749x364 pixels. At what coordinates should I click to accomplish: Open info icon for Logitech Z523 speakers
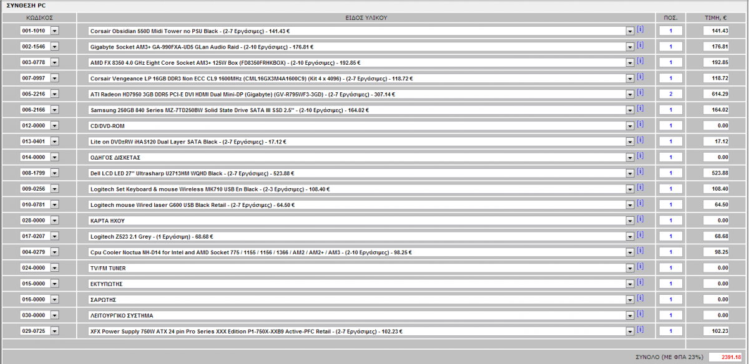tap(640, 234)
